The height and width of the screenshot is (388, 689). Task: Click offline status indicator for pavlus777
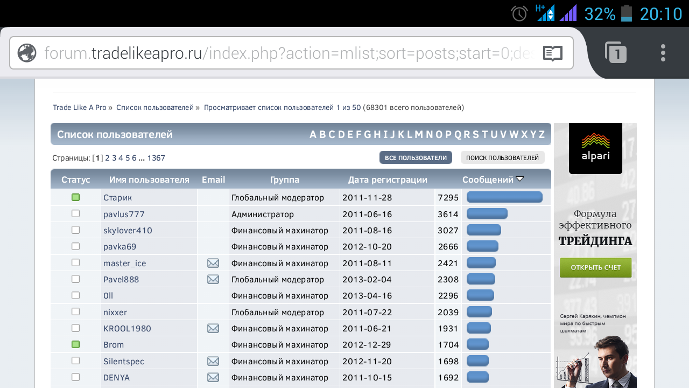point(76,213)
